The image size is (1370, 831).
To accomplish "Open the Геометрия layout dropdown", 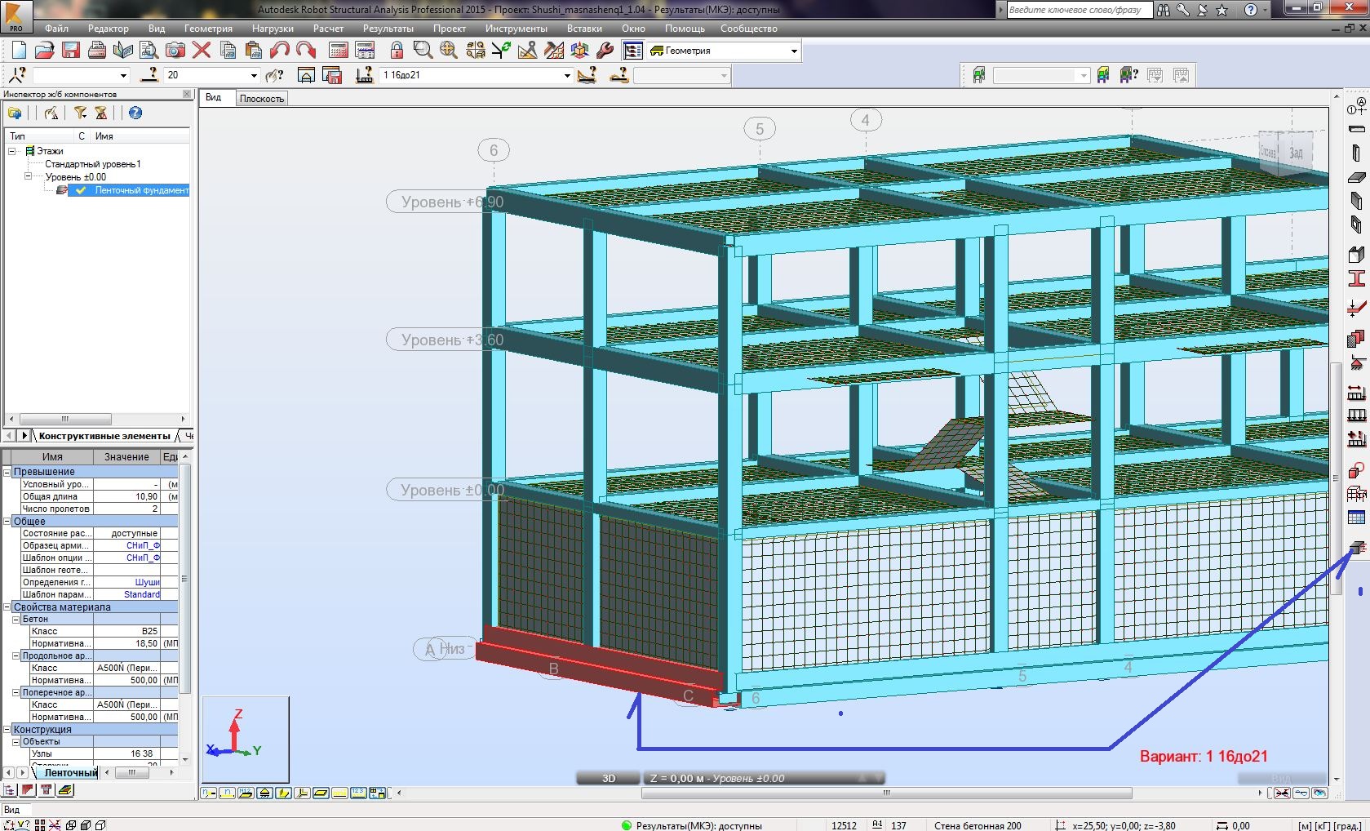I will coord(793,51).
